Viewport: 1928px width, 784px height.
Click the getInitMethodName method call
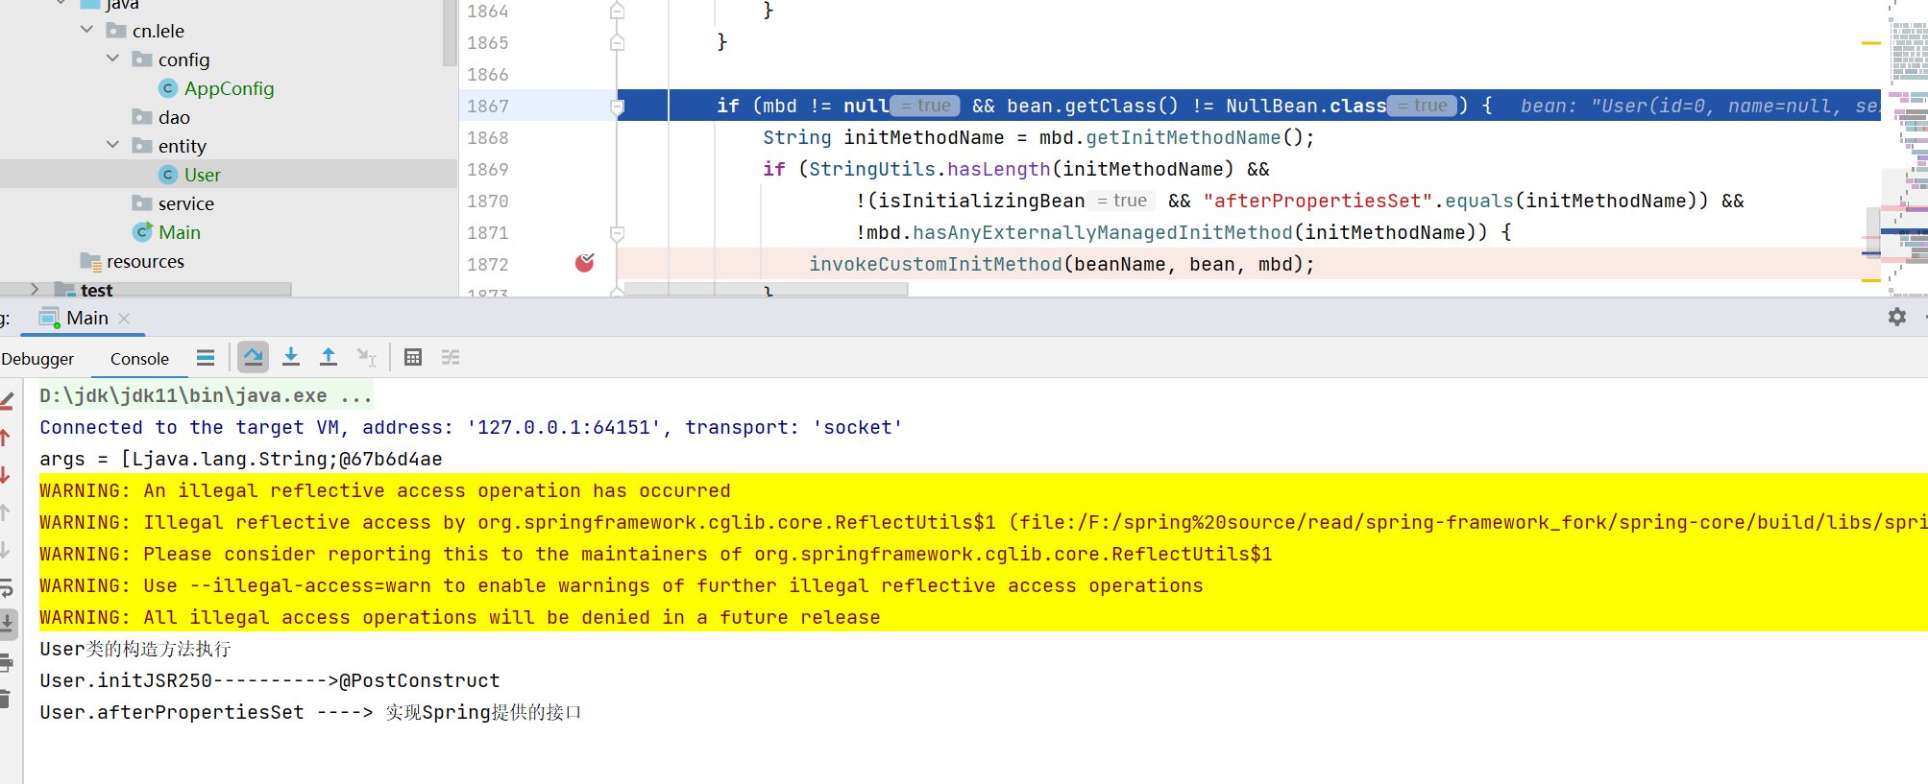1184,137
